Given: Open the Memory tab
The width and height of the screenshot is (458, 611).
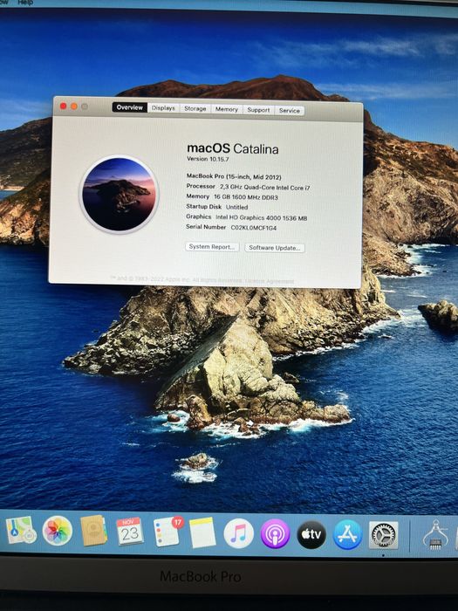Looking at the screenshot, I should pos(227,109).
